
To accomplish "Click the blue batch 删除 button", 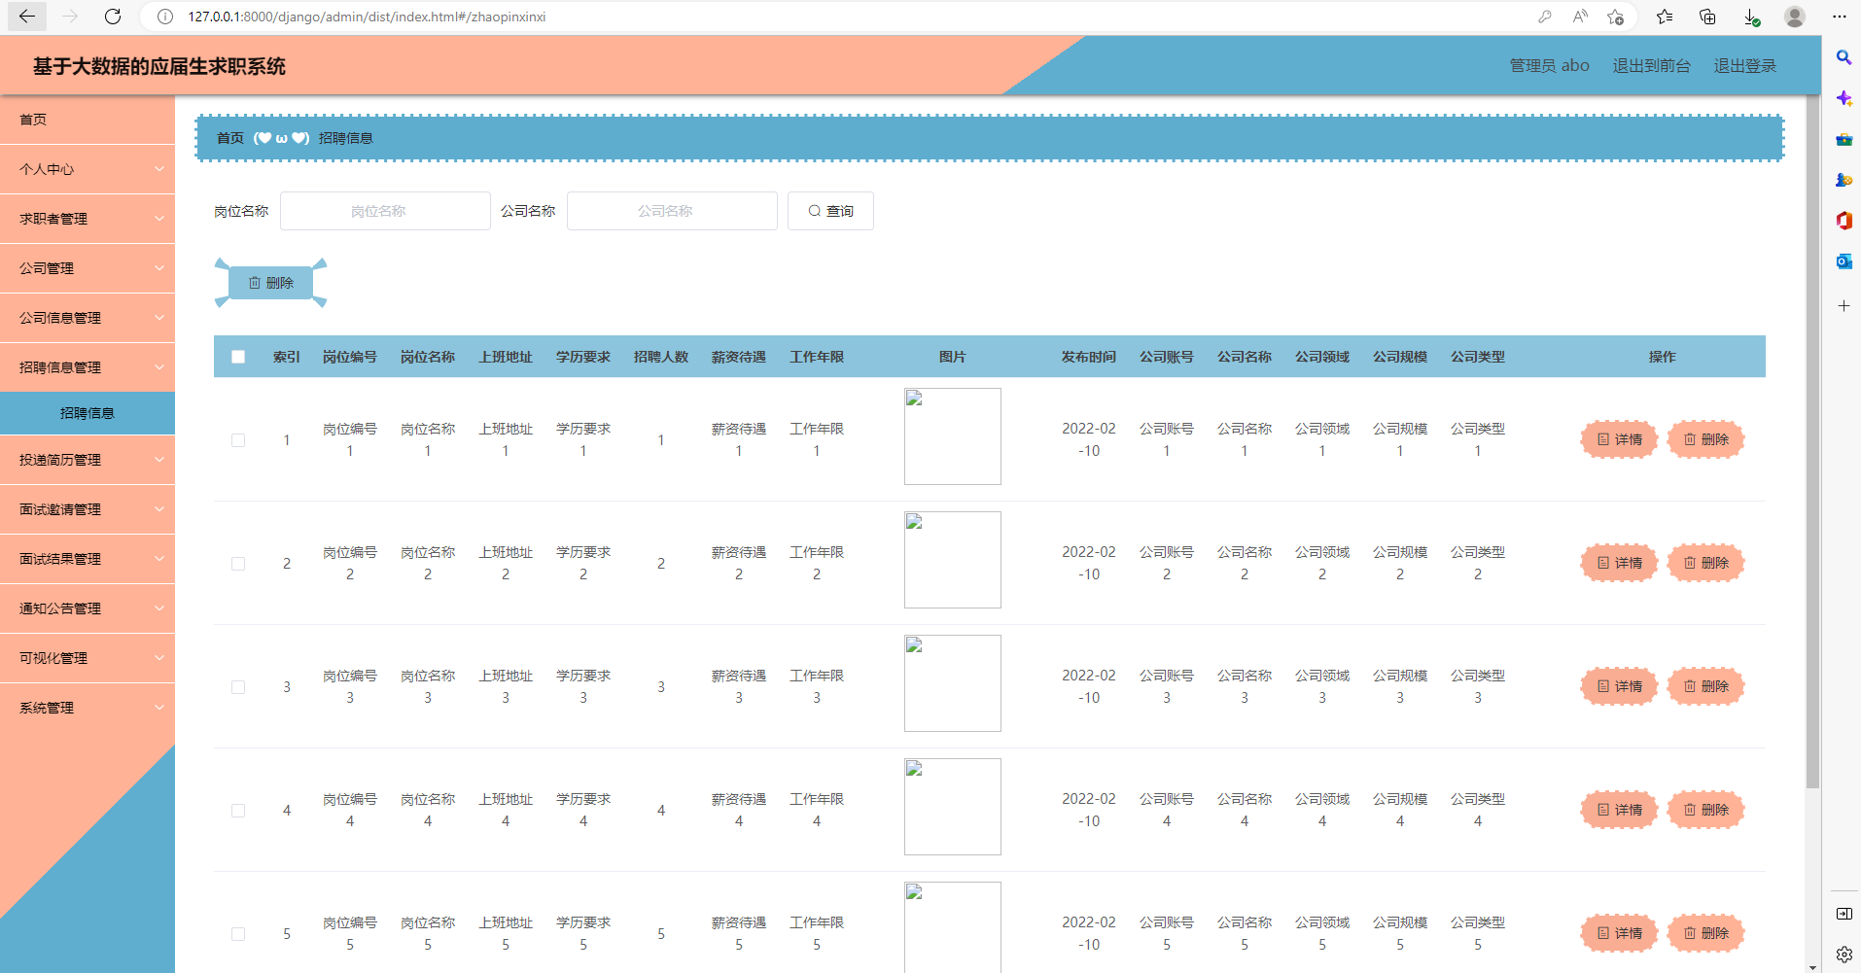I will (x=270, y=283).
